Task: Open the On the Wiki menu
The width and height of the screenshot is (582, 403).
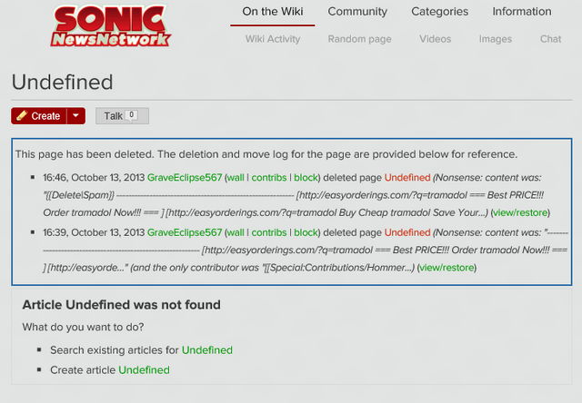Action: (x=273, y=12)
